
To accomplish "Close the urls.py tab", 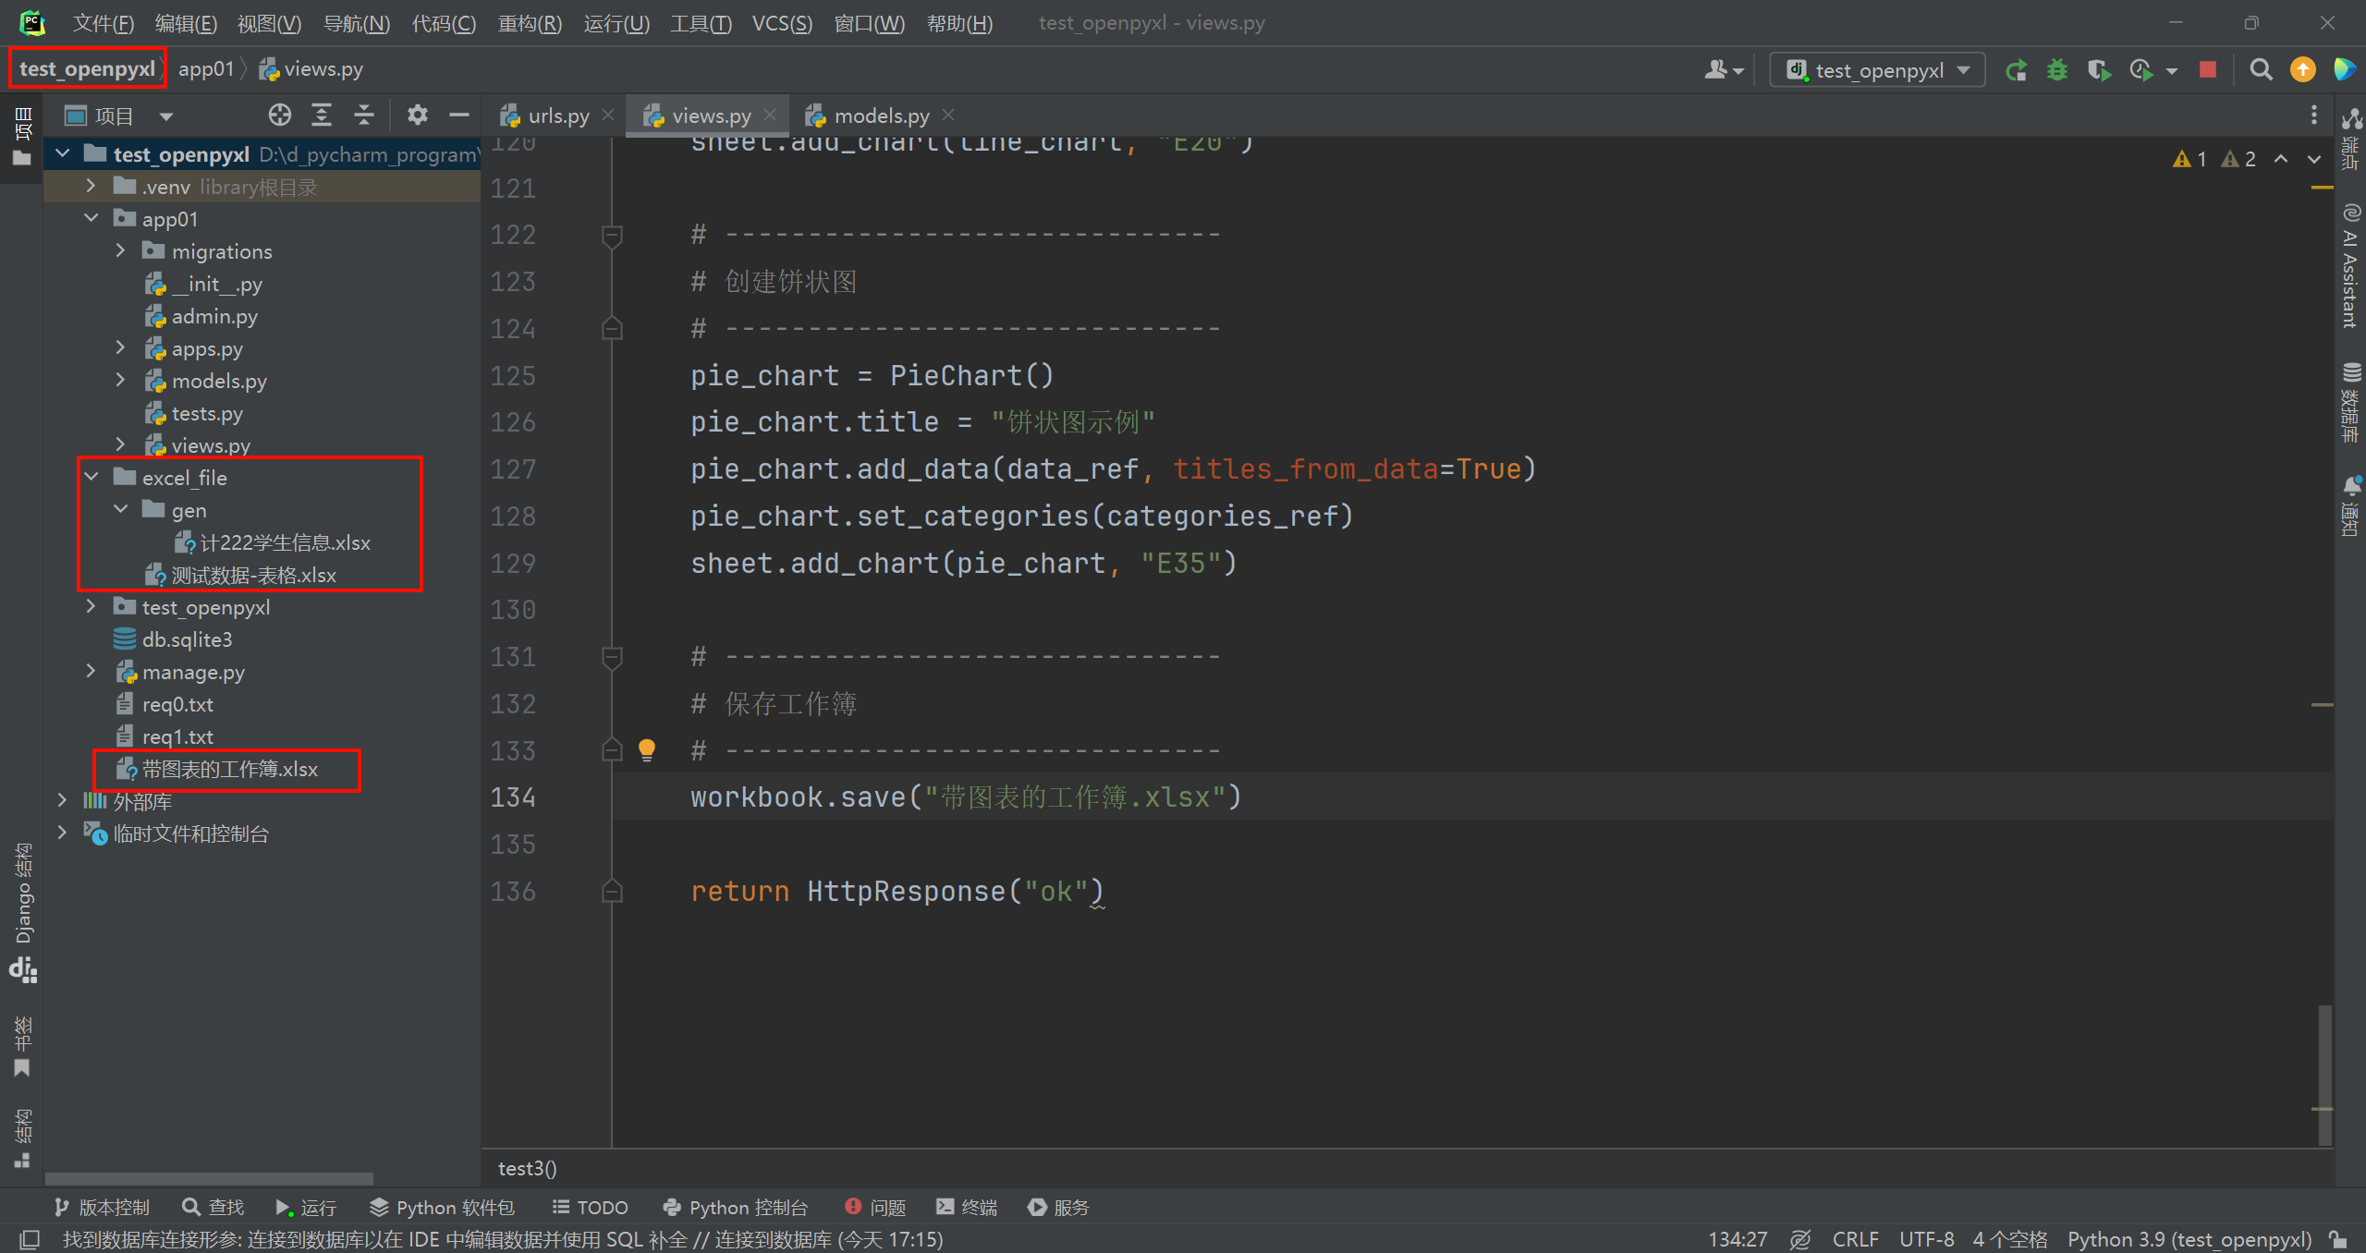I will click(608, 115).
